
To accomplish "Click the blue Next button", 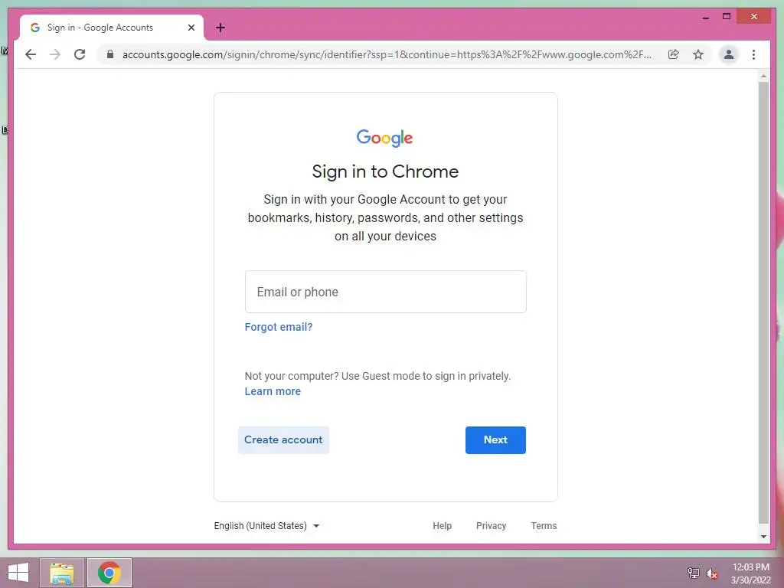I will coord(495,440).
